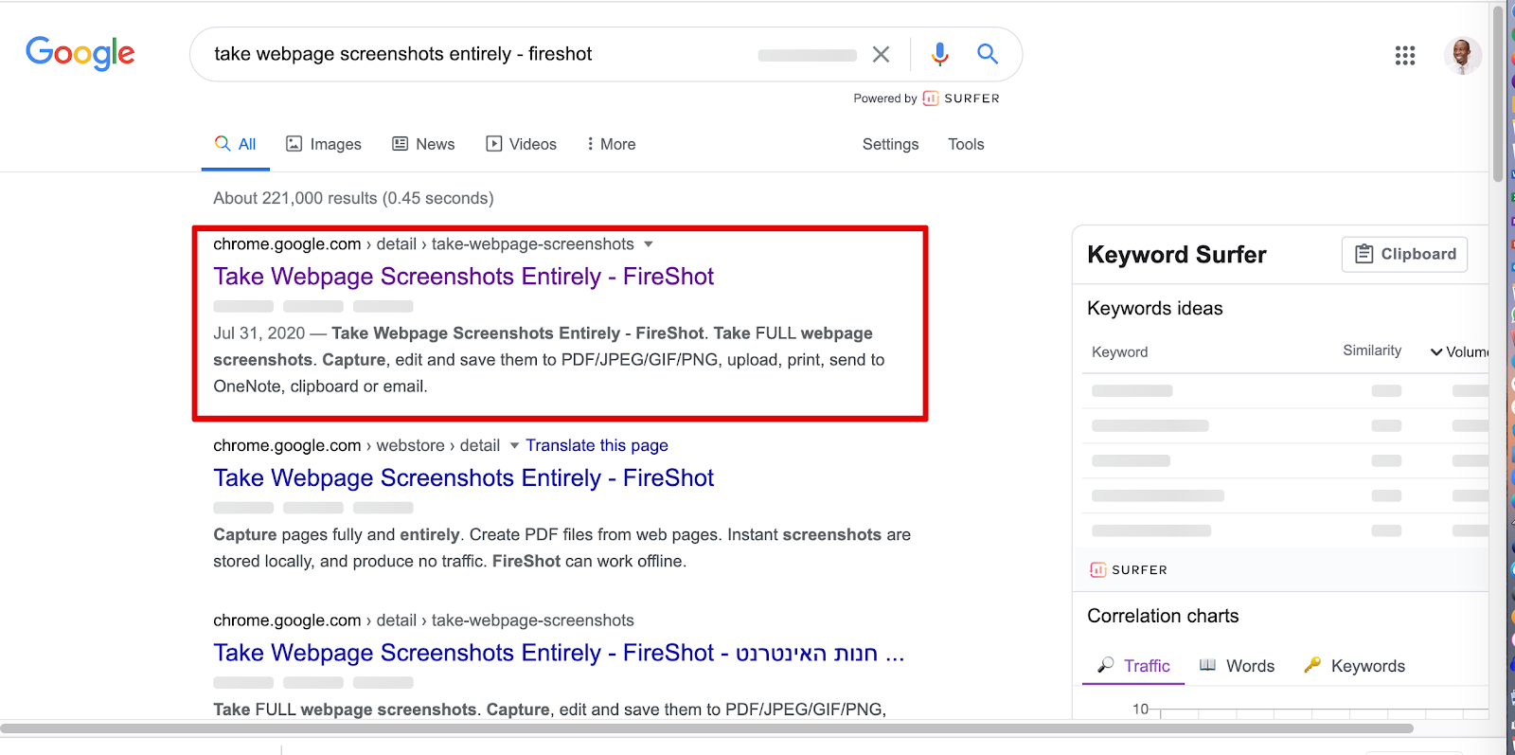Click inside the Google search box

[x=473, y=54]
